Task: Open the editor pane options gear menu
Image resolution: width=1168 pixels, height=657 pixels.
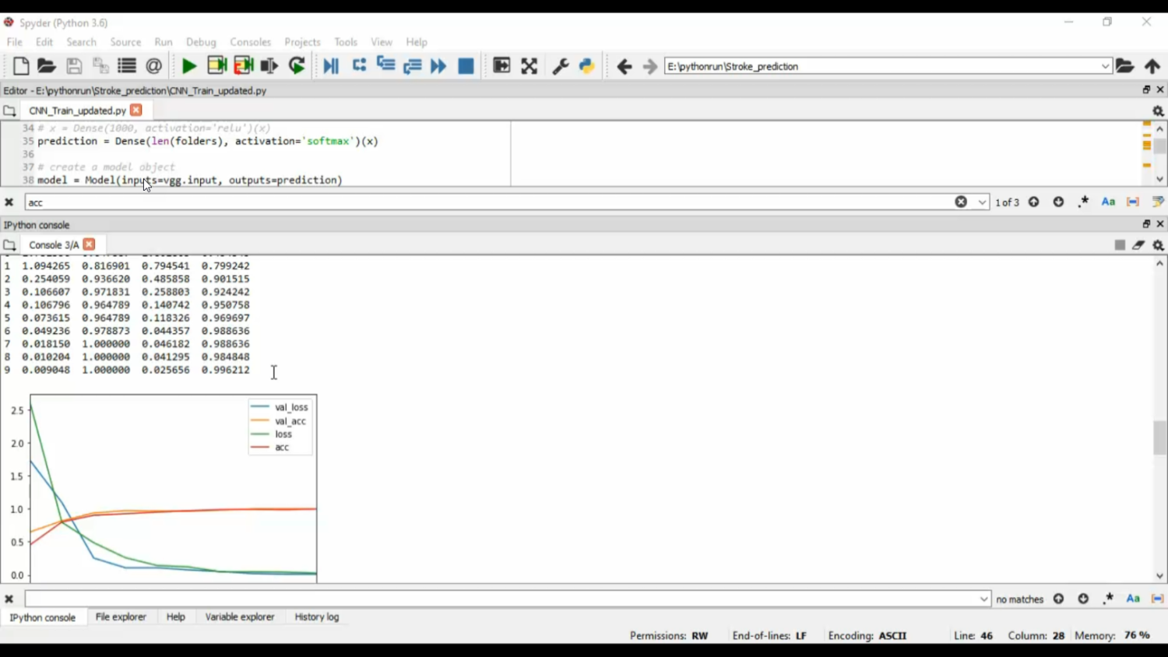Action: click(1159, 111)
